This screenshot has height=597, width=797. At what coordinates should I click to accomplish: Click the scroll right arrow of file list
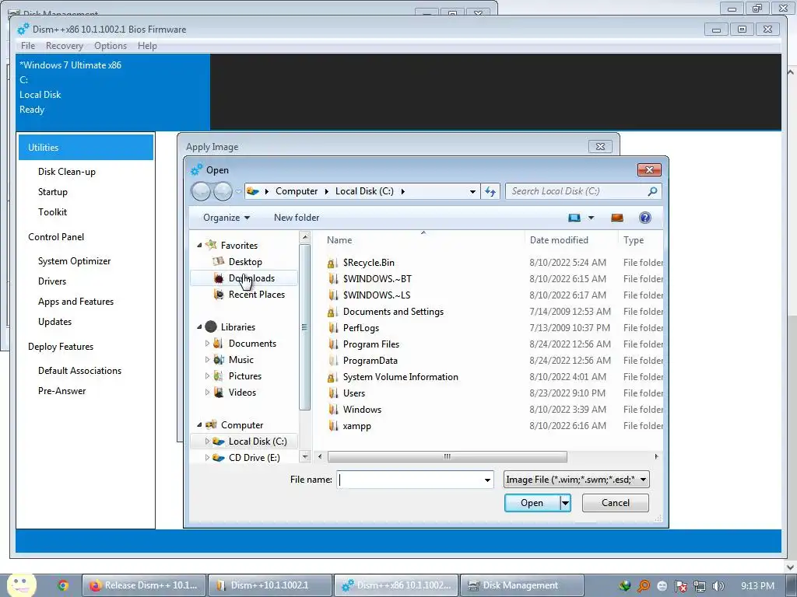(656, 457)
